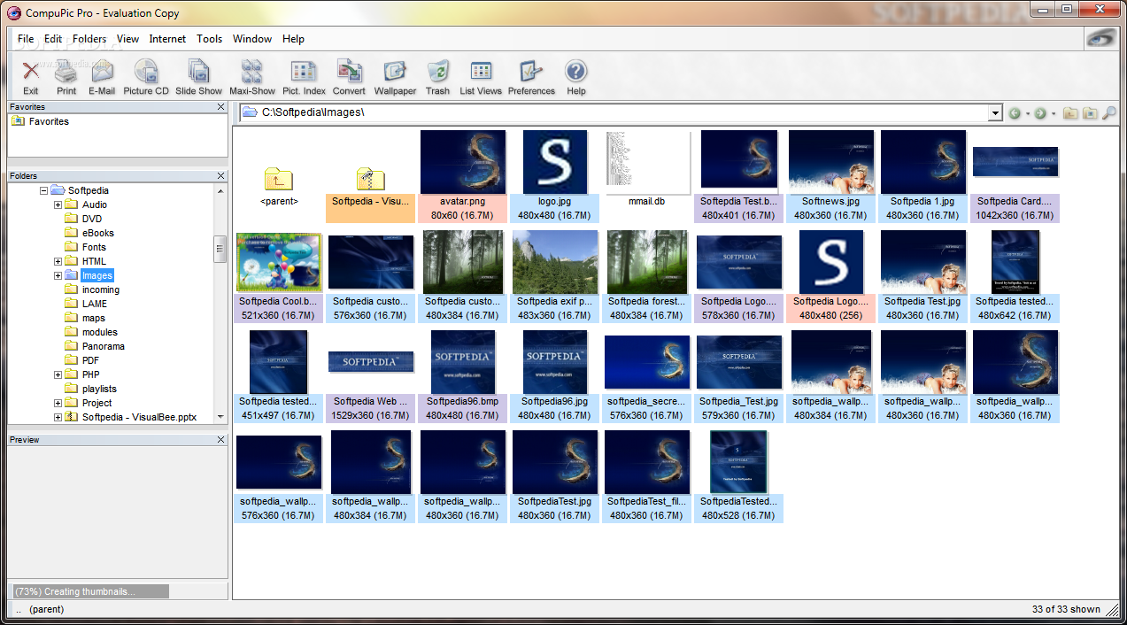
Task: Go forward with the green right arrow
Action: pyautogui.click(x=1040, y=113)
